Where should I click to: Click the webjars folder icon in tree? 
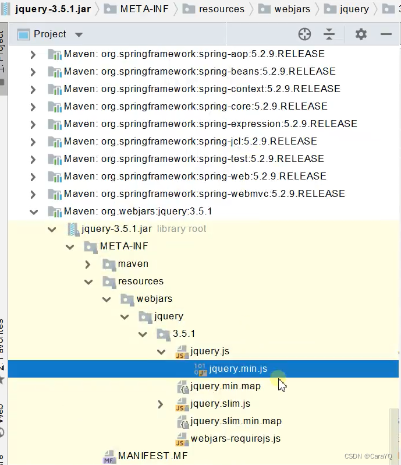pos(127,300)
